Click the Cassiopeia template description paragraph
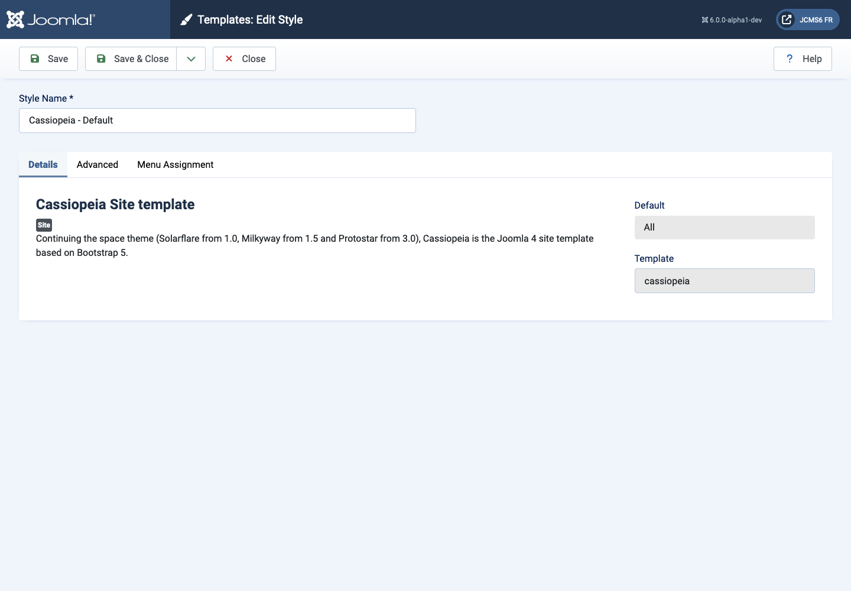Viewport: 851px width, 591px height. 315,246
